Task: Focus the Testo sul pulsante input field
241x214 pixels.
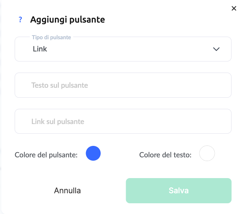Action: pyautogui.click(x=123, y=85)
